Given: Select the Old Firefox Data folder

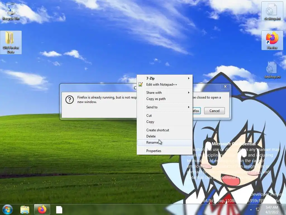Looking at the screenshot, I should 11,43.
